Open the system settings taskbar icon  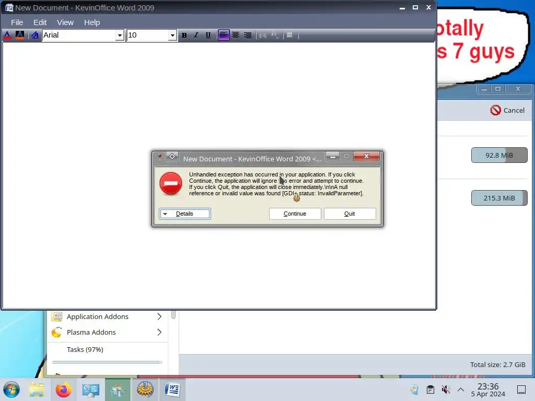(x=90, y=390)
